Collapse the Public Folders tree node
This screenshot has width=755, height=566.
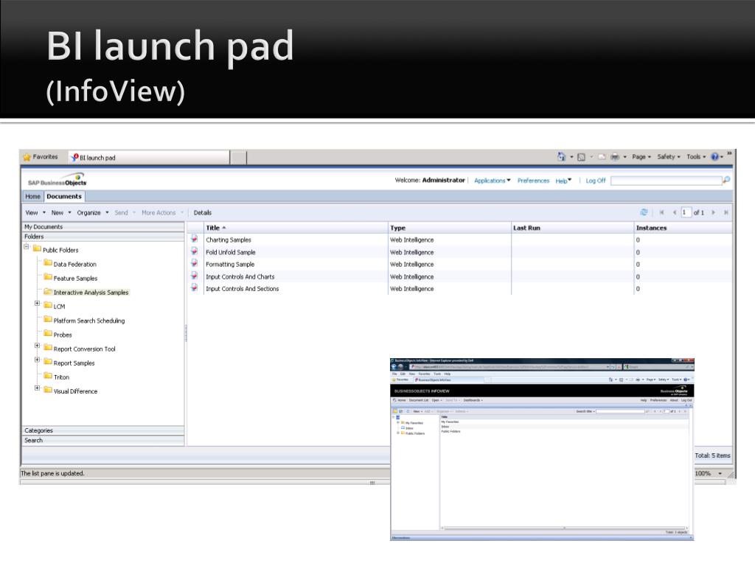pyautogui.click(x=27, y=247)
